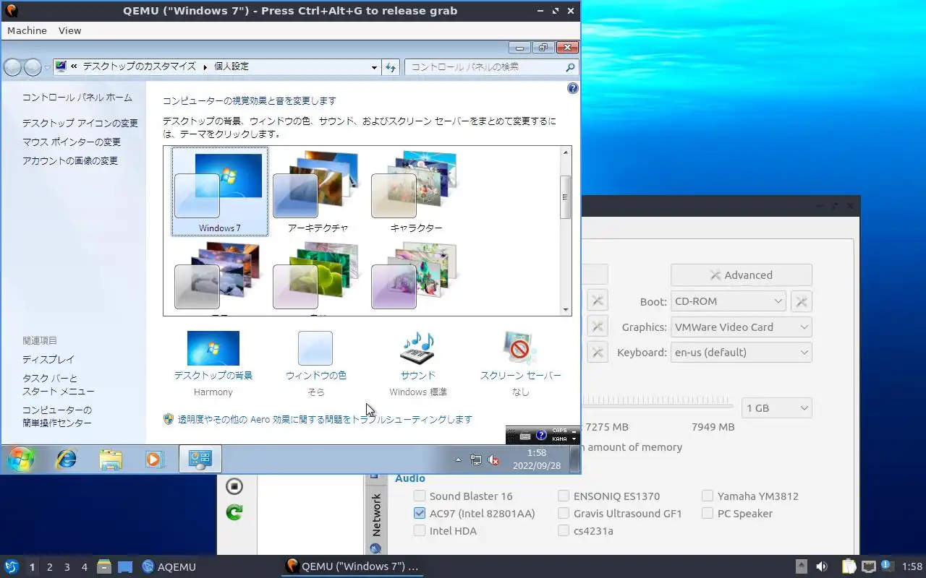Viewport: 926px width, 578px height.
Task: Launch Internet Explorer from Windows 7 taskbar
Action: coord(67,459)
